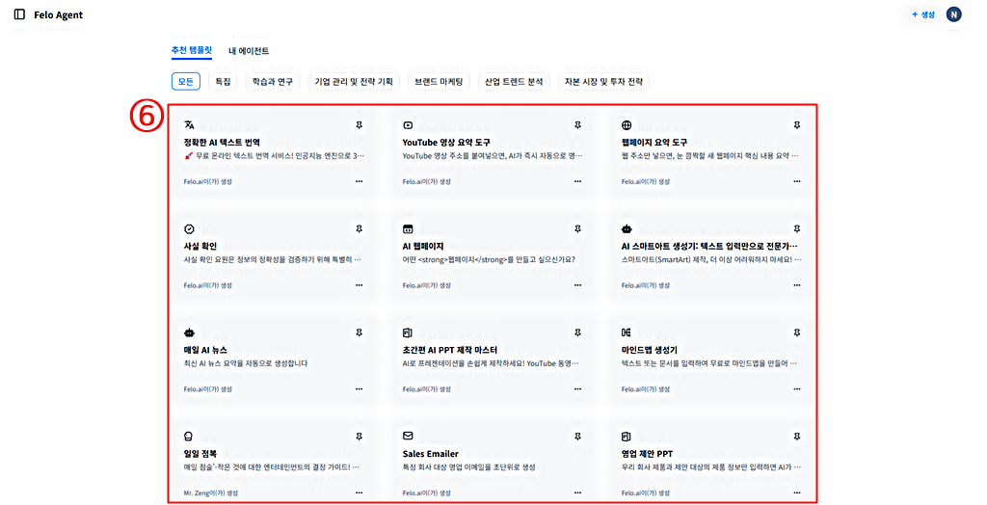Click Mr. Zeng이(가) 생성 author text
Screen dimensions: 987x505
tap(211, 493)
